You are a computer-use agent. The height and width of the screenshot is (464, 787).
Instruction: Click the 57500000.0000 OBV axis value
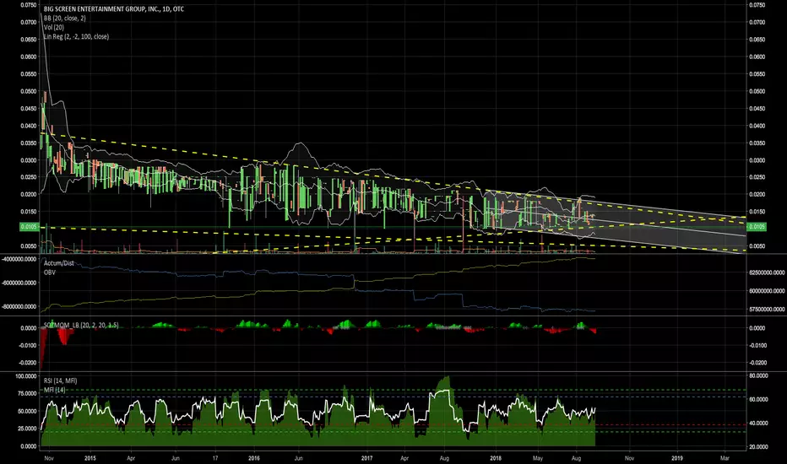tap(767, 310)
